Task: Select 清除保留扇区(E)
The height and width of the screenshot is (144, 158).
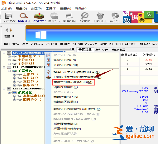Action: pyautogui.click(x=65, y=87)
